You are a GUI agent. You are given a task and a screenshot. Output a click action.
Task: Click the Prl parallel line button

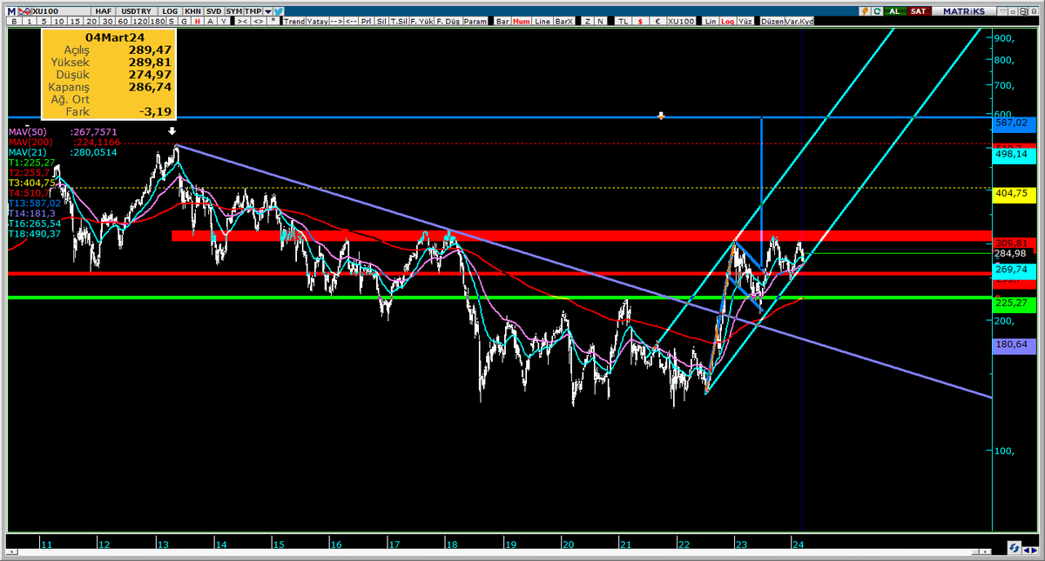point(367,21)
